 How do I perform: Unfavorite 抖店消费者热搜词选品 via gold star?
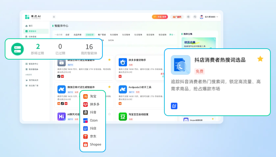[x=260, y=59]
